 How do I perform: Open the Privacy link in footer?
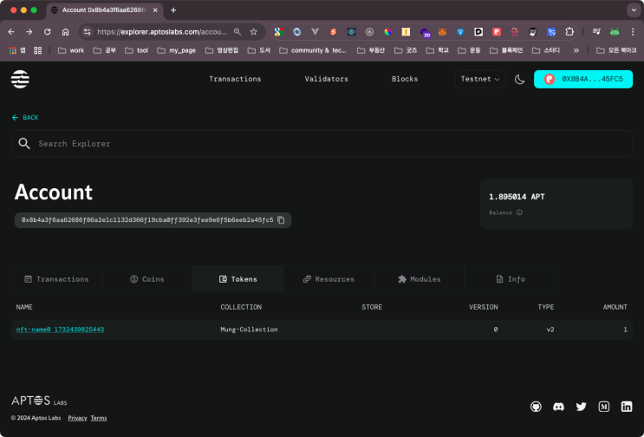tap(77, 418)
